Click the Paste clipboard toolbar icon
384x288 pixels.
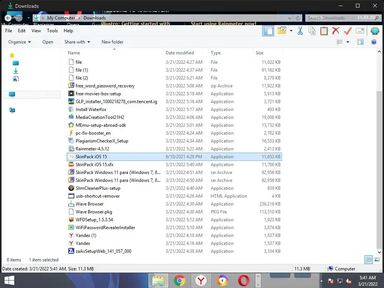click(324, 31)
